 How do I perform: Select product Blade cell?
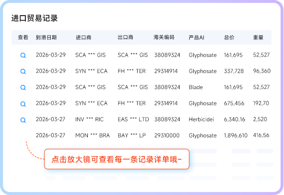196,87
